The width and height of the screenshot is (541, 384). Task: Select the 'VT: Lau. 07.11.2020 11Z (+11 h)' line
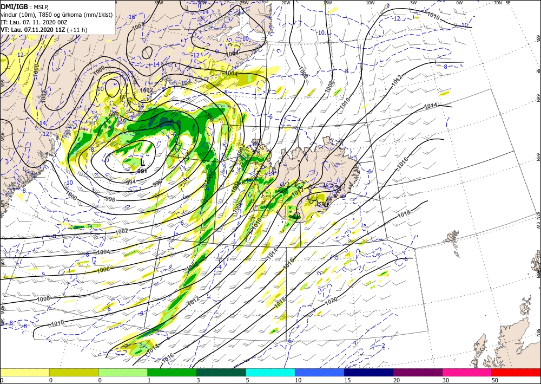point(44,30)
